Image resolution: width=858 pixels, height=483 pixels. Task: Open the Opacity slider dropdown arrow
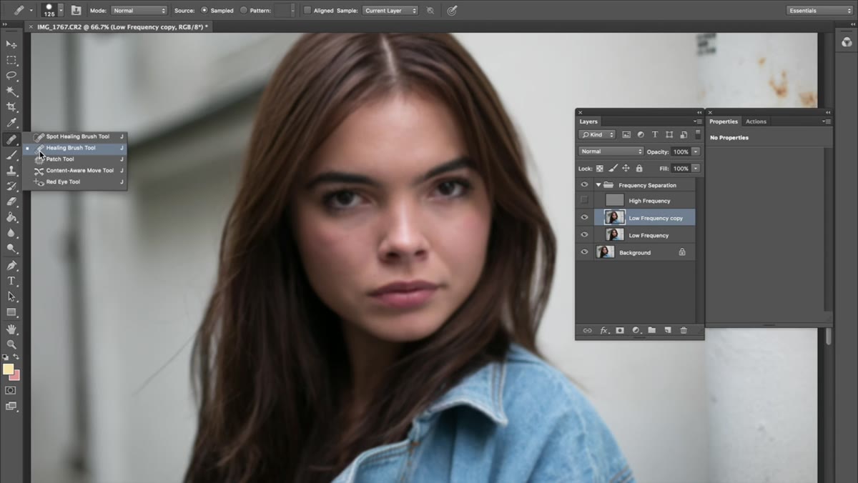696,151
